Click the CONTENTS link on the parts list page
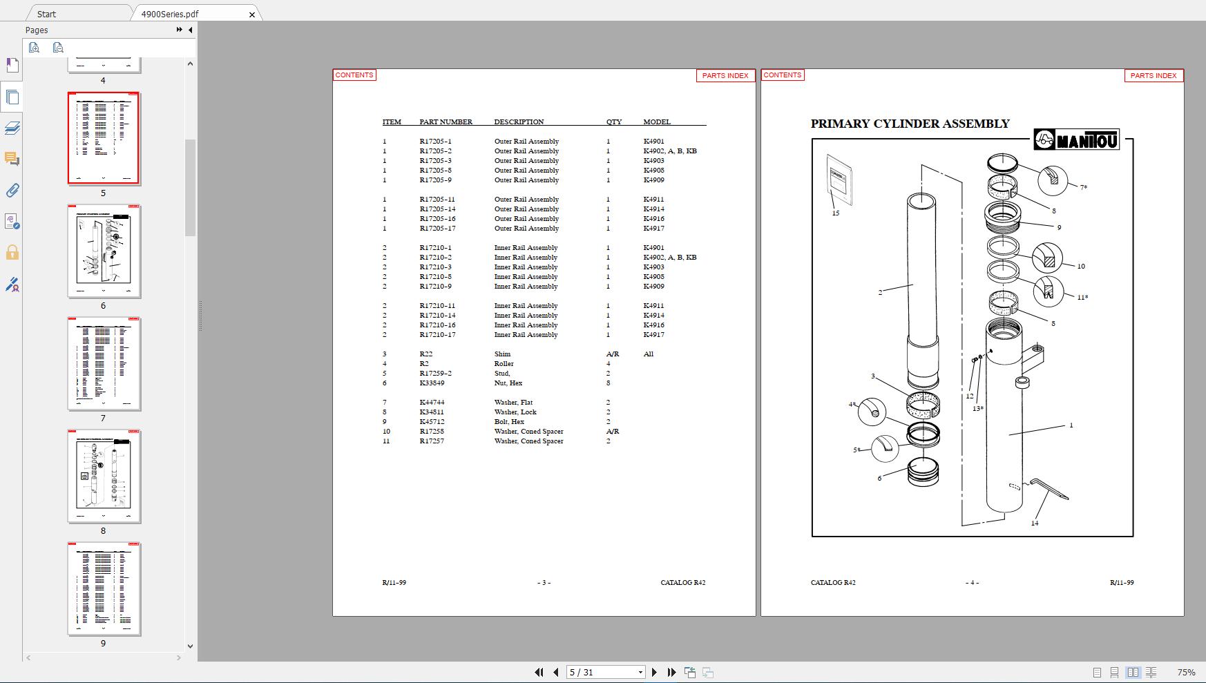This screenshot has height=683, width=1206. [354, 75]
